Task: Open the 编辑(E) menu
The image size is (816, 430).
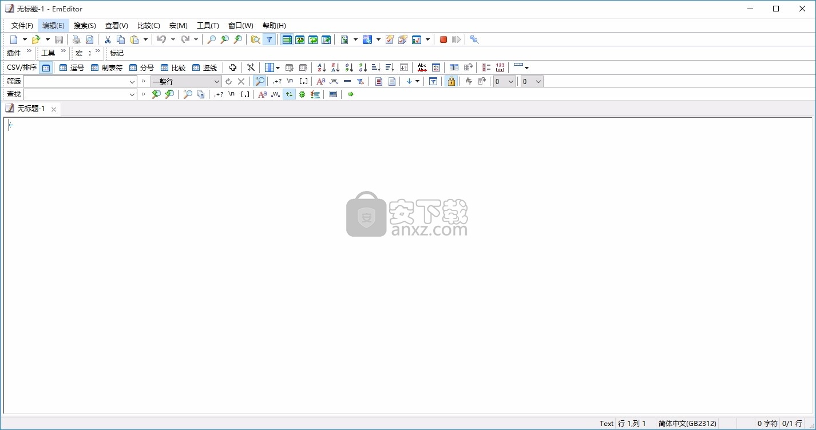Action: (x=53, y=26)
